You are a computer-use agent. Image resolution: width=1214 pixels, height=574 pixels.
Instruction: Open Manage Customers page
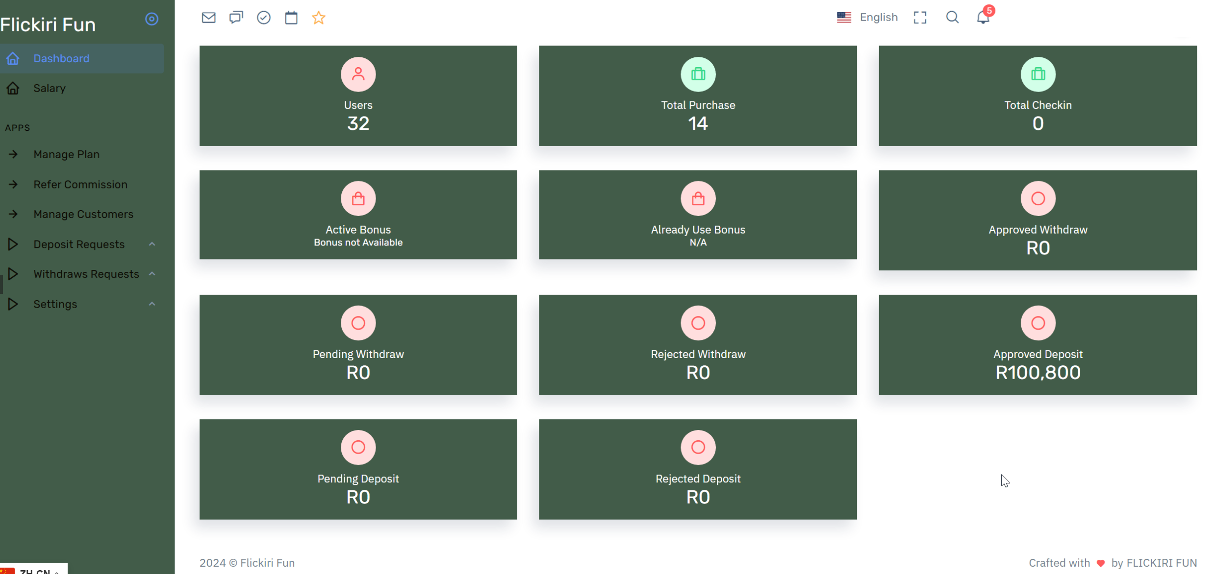(83, 214)
